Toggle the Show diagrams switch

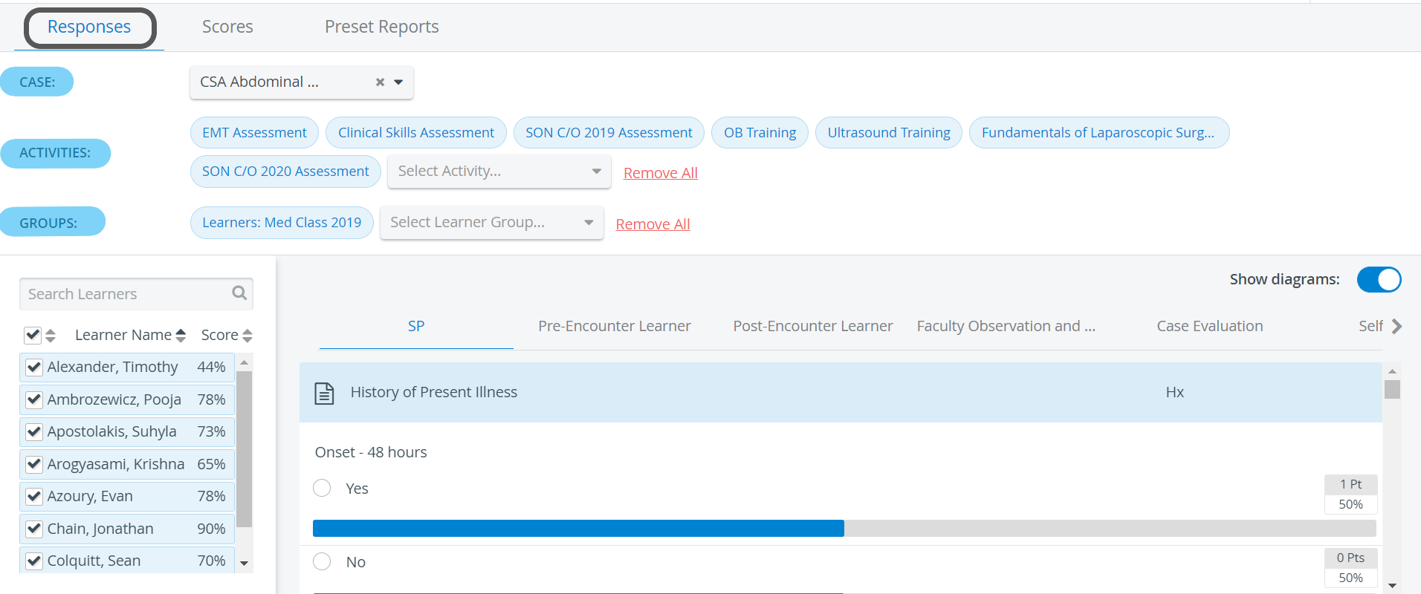(1379, 280)
